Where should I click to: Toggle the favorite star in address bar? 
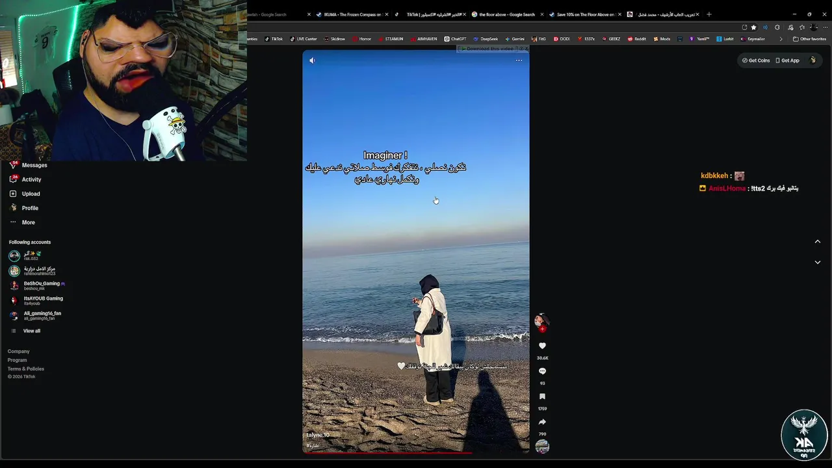tap(753, 27)
